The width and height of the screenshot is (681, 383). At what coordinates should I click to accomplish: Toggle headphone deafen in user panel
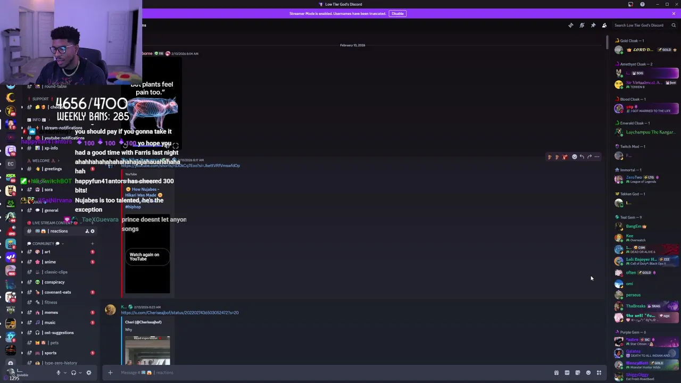pos(74,373)
